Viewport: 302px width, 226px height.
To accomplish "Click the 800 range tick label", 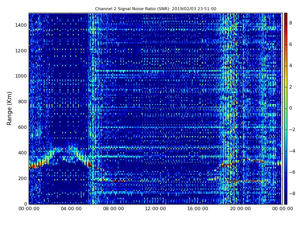I will pyautogui.click(x=22, y=102).
